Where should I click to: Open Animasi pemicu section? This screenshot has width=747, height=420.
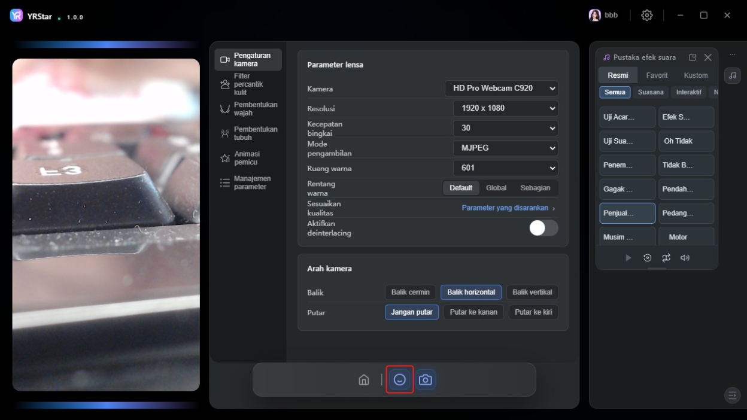click(x=248, y=158)
